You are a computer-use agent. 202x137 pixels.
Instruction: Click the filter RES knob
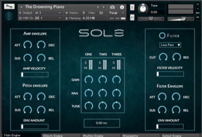tap(177, 57)
